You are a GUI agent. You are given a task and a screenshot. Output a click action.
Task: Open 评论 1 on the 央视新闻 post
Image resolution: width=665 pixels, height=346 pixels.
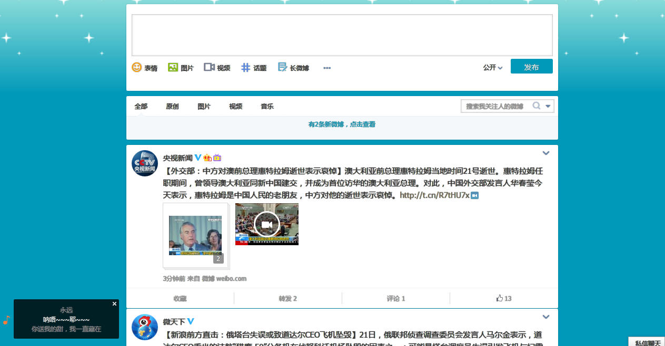tap(396, 298)
